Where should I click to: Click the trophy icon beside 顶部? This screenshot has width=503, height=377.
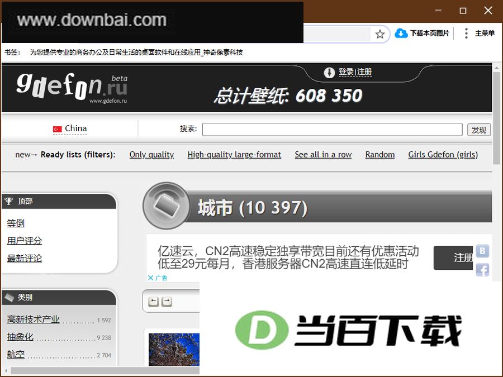[x=8, y=201]
